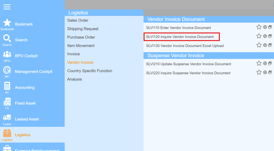274x151 pixels.
Task: Select Purchase Order menu item
Action: point(81,37)
